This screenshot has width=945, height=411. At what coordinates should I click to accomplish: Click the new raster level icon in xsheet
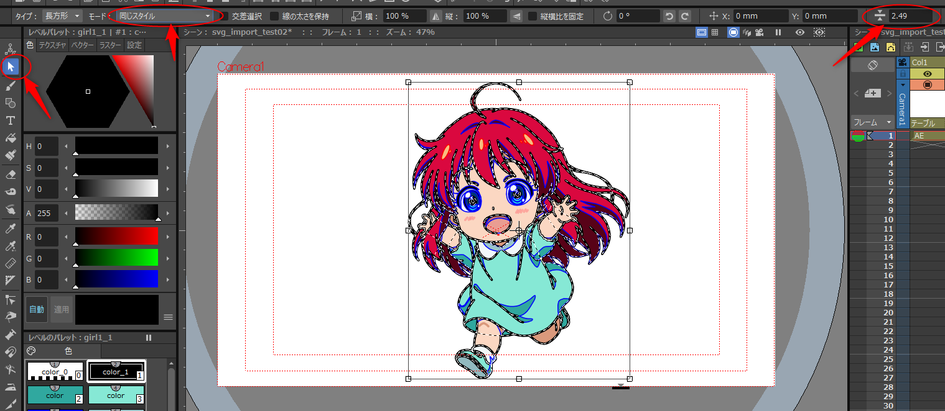875,47
